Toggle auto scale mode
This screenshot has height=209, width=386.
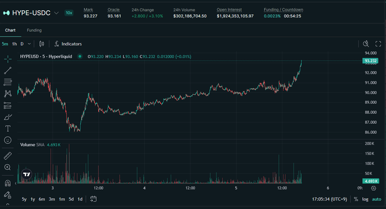[x=377, y=199]
